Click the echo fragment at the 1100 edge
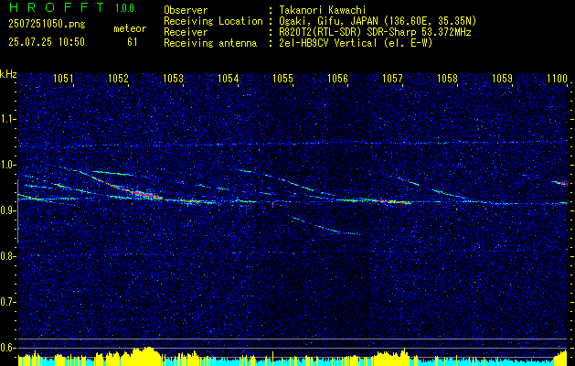This screenshot has height=366, width=575. (x=560, y=182)
